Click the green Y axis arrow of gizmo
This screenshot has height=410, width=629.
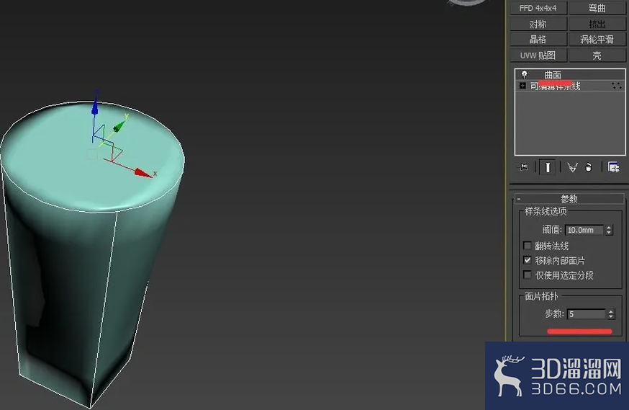point(119,125)
